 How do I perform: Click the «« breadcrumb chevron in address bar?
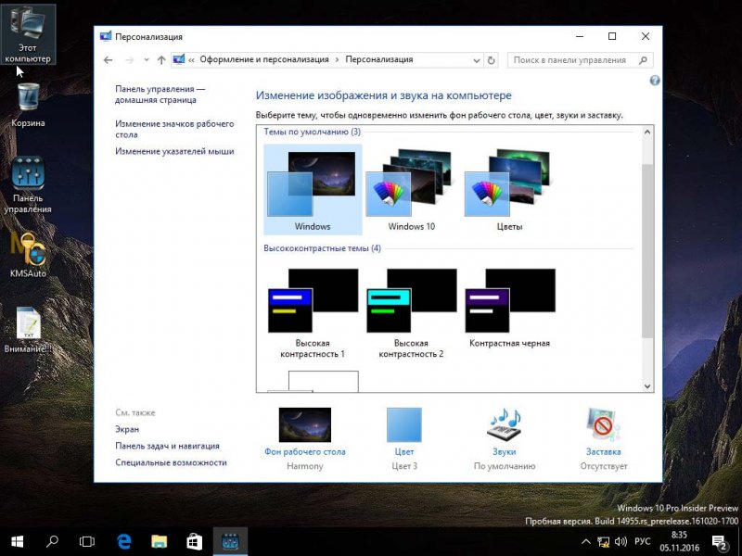pos(192,60)
